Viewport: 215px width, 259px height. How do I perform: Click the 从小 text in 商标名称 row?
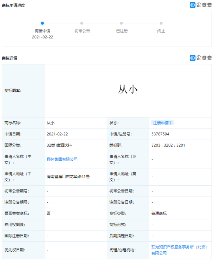click(x=51, y=123)
